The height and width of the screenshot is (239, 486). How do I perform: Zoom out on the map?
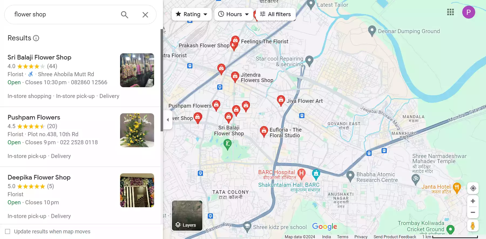[473, 212]
